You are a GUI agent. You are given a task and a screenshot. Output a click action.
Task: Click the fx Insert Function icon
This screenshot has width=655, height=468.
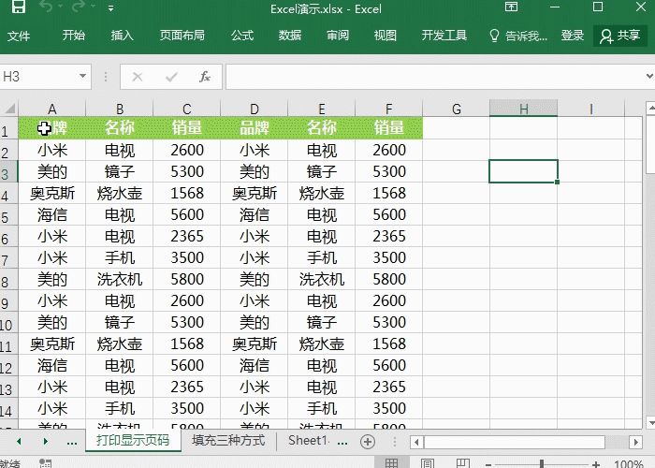pyautogui.click(x=205, y=77)
